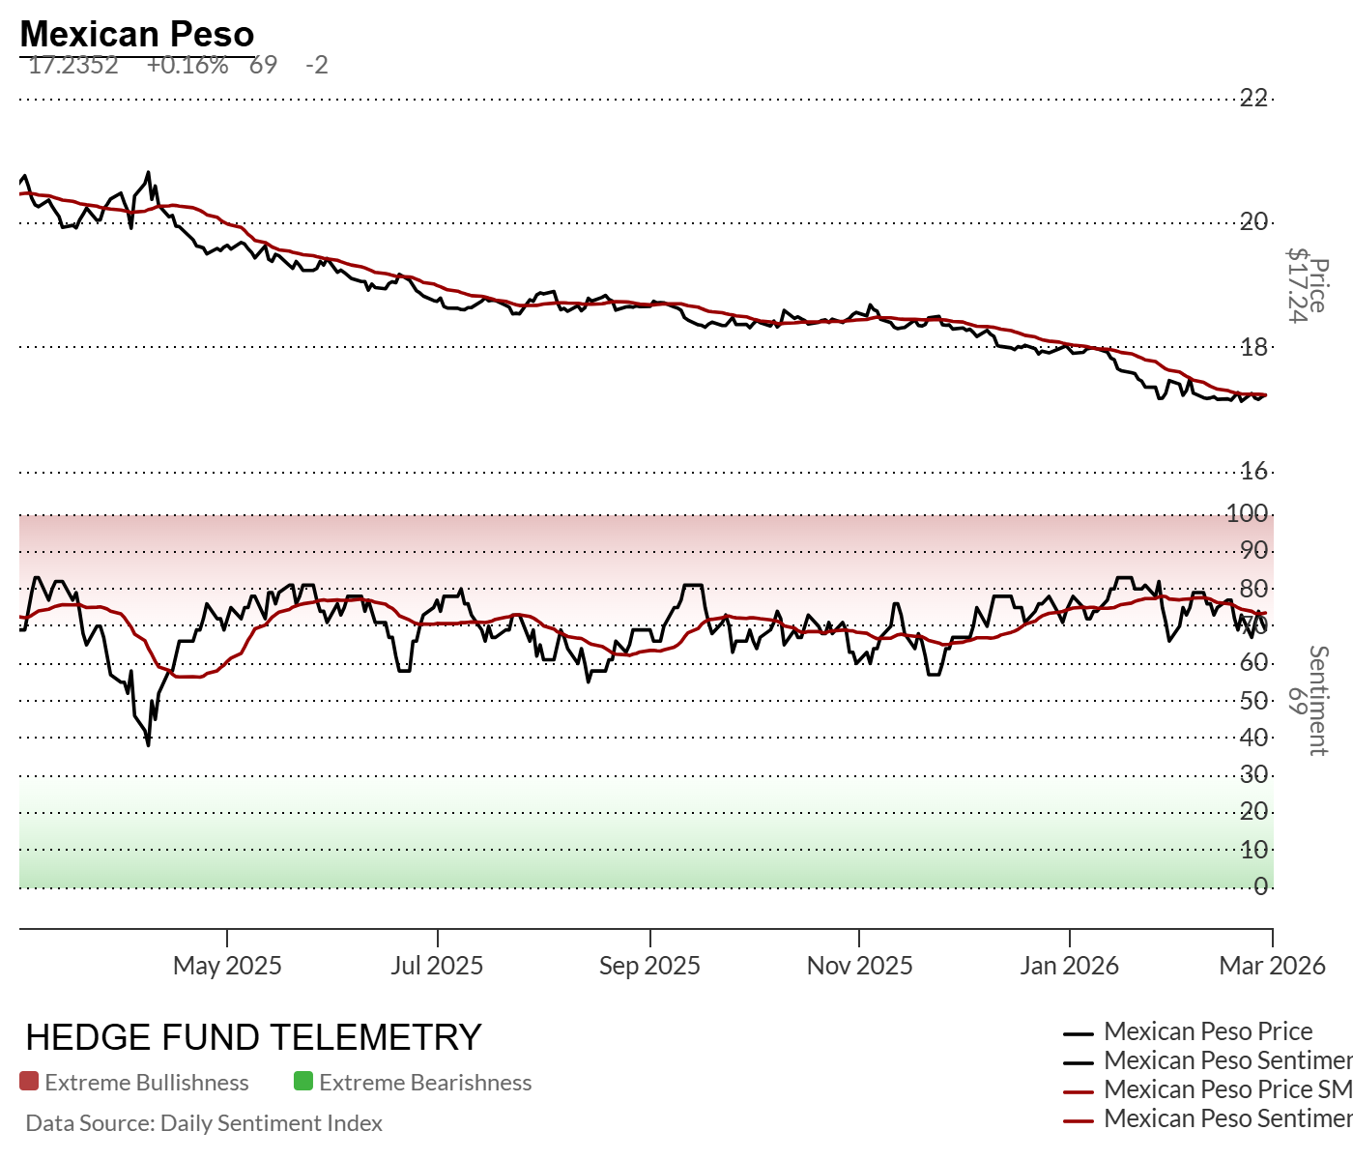
Task: Click the 17.2352 price value in header
Action: pyautogui.click(x=73, y=66)
